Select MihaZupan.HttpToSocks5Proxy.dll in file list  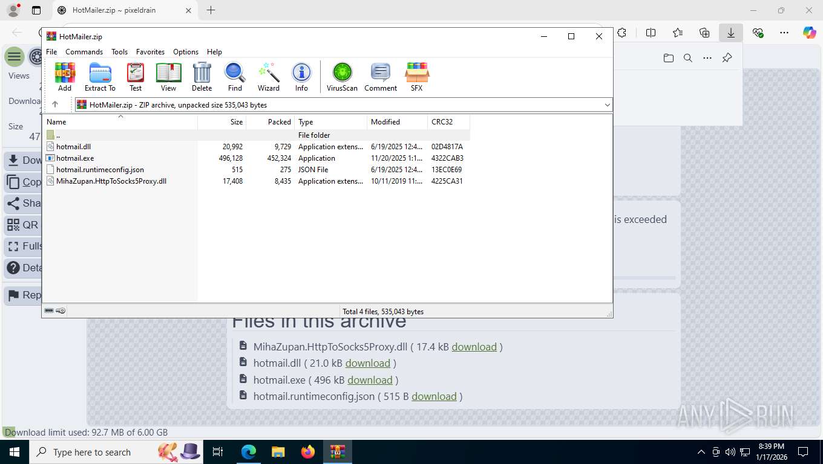[x=256, y=181]
